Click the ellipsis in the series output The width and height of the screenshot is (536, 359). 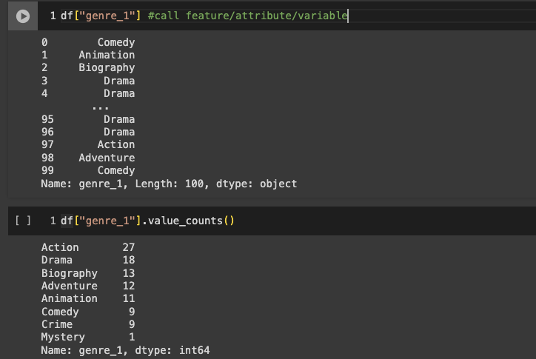pyautogui.click(x=101, y=108)
